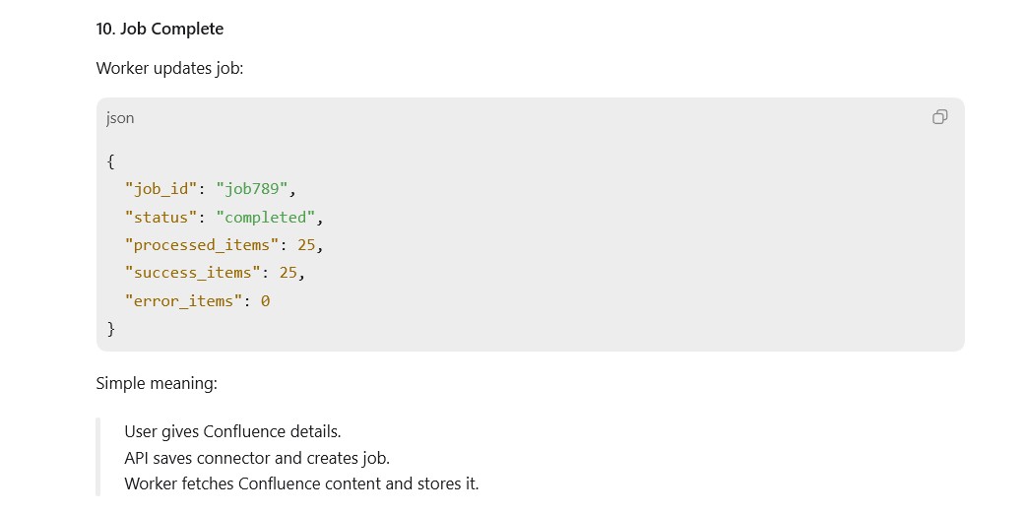Click the "processed_items" key
The image size is (1024, 514).
tap(202, 245)
